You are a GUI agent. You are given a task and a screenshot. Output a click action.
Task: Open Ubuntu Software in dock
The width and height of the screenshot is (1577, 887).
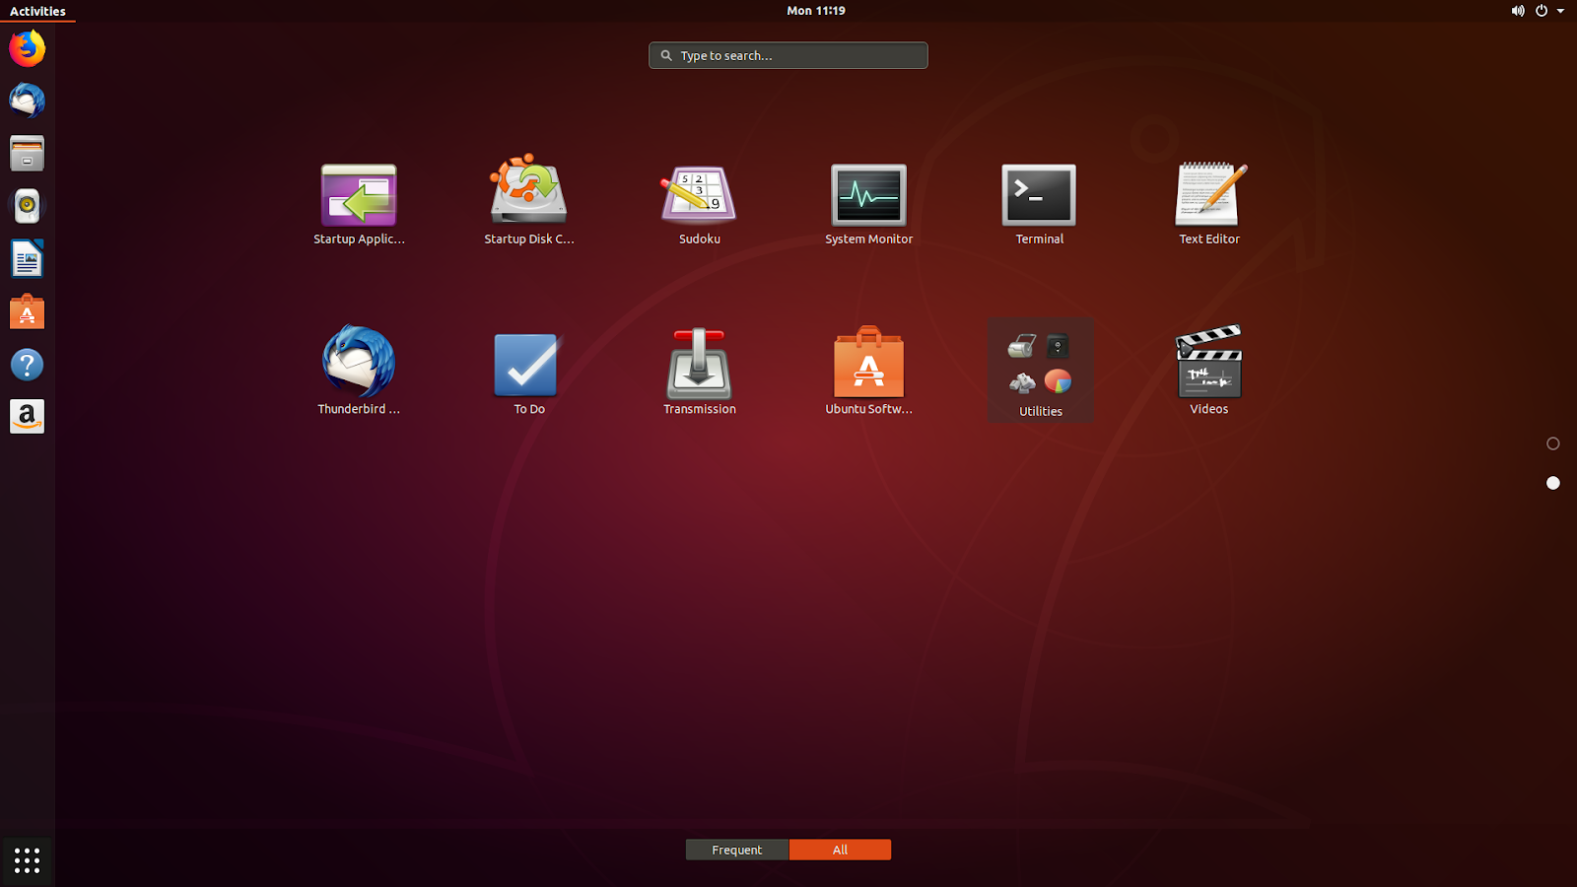pos(27,312)
